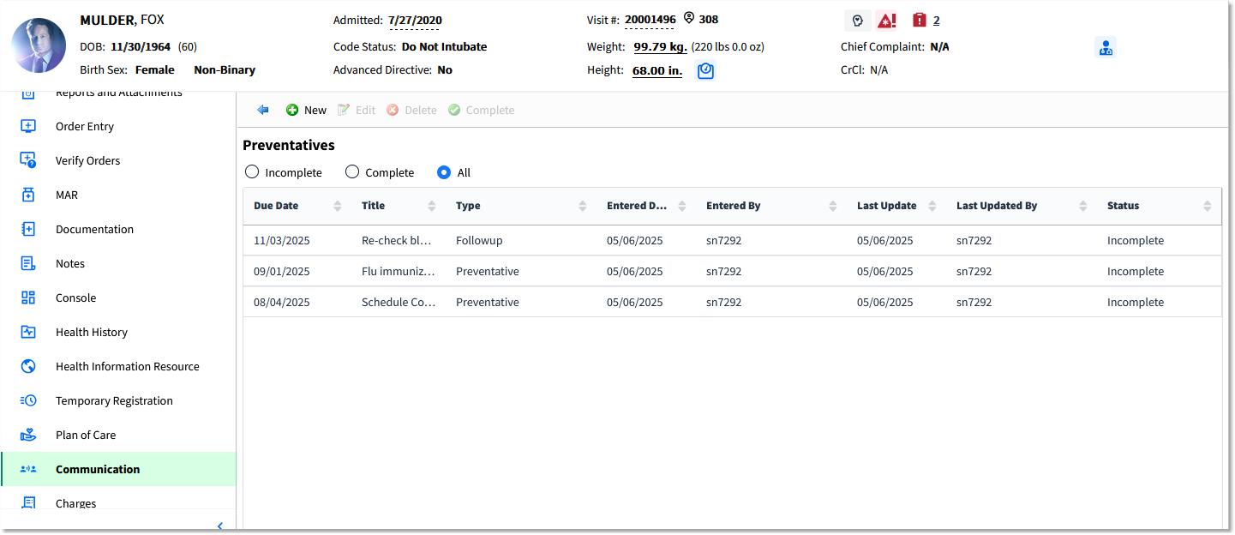
Task: Click the New button label
Action: 315,110
